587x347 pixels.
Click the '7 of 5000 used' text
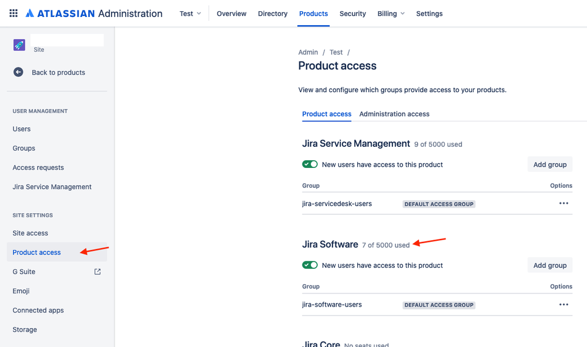click(x=385, y=245)
